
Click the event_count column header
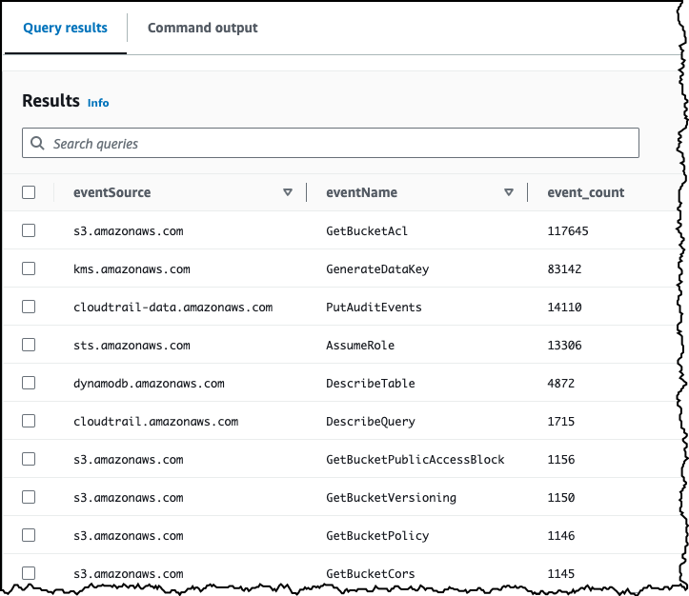click(585, 192)
